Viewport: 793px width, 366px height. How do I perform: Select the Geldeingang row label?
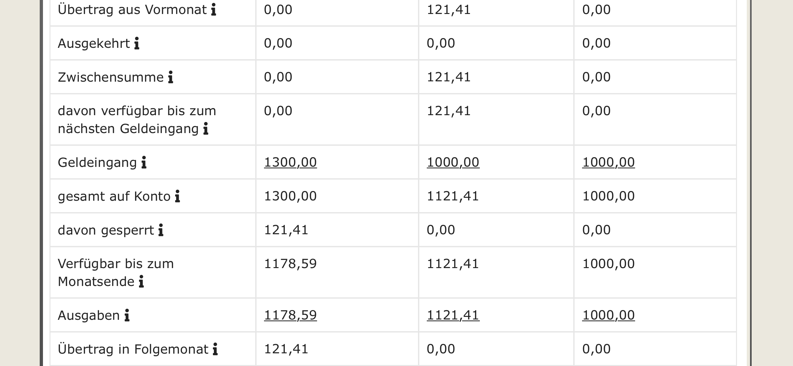click(x=97, y=163)
